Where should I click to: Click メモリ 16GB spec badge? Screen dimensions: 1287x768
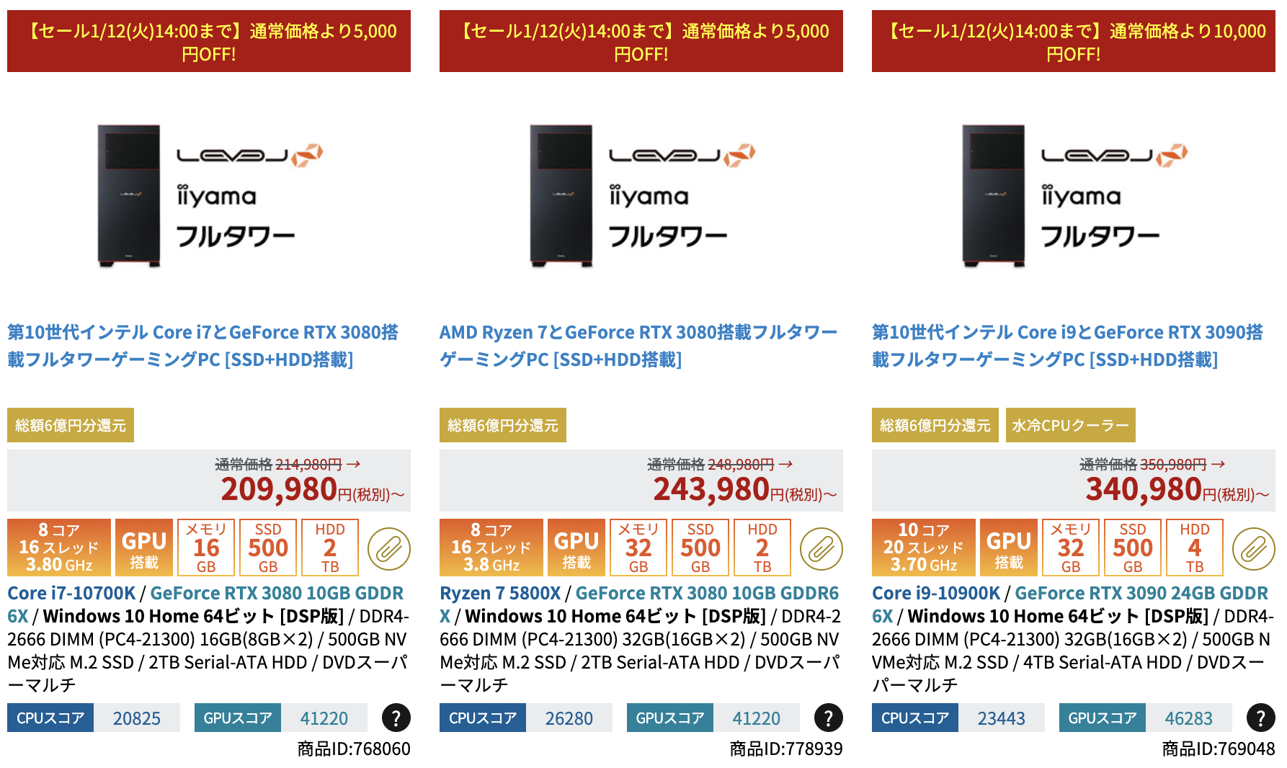206,548
